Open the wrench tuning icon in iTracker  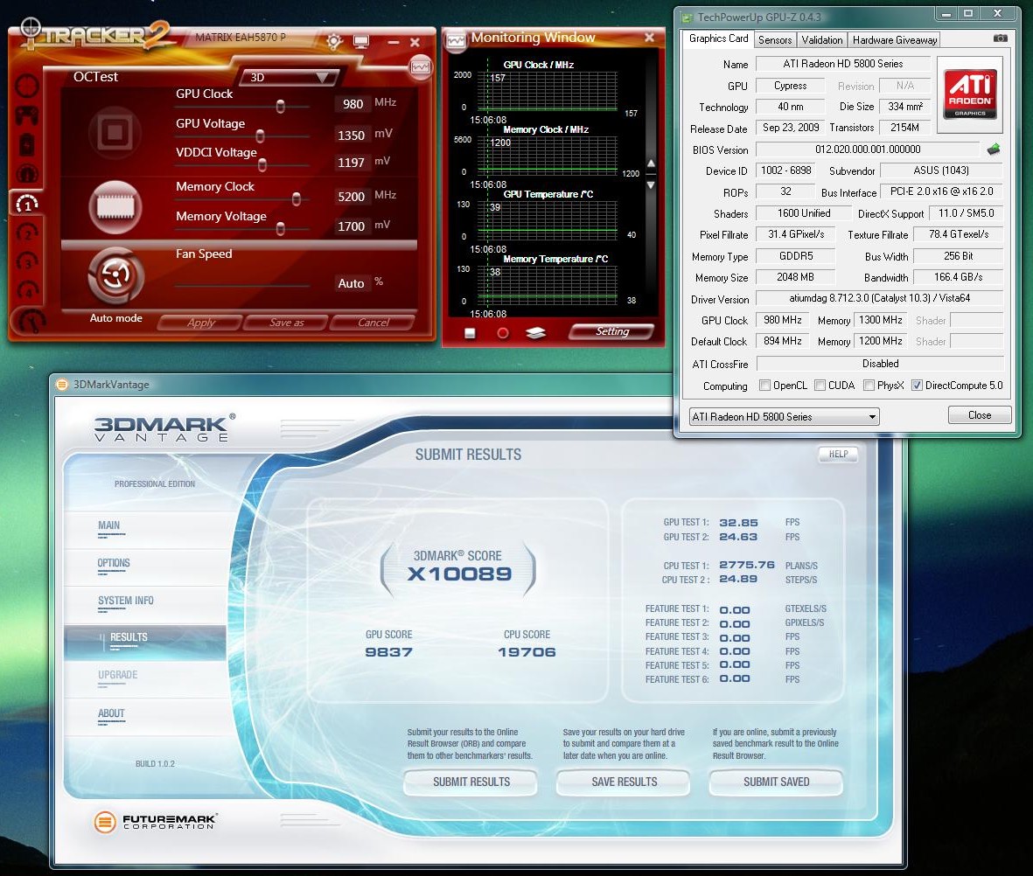point(31,320)
